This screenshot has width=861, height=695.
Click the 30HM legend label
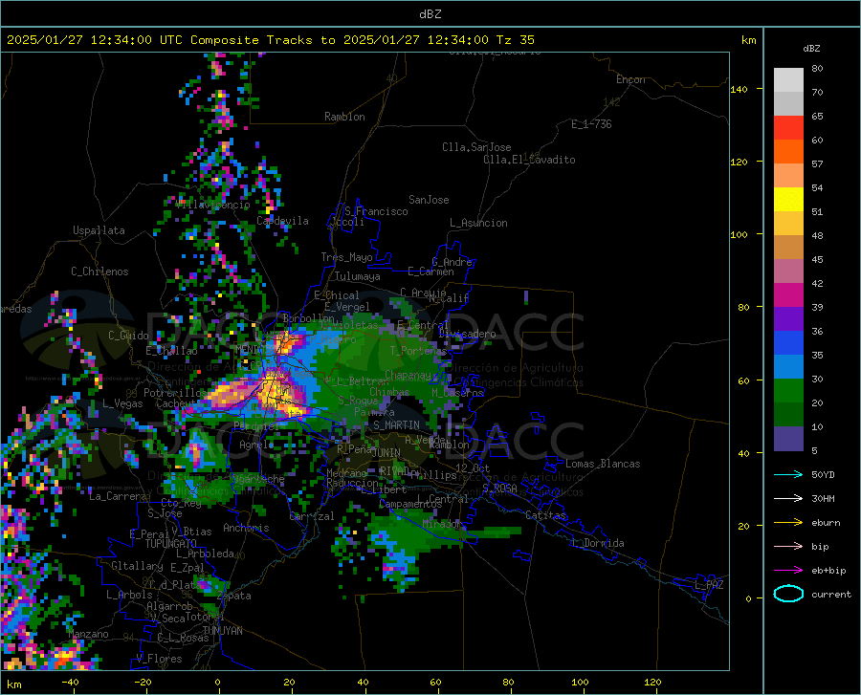click(x=823, y=499)
